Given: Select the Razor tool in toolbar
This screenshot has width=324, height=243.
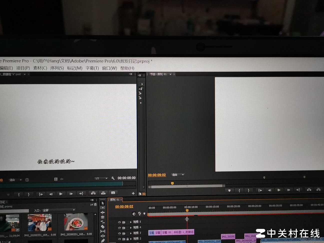Looking at the screenshot, I should tap(103, 226).
